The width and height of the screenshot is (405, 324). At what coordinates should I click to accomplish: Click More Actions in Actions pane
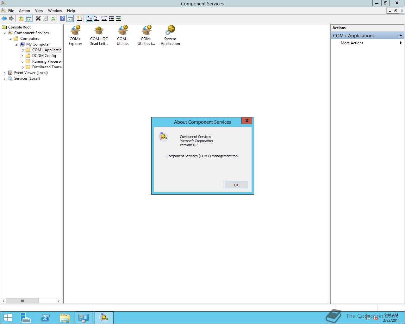click(x=352, y=43)
